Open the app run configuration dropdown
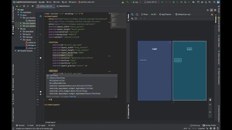 click(137, 2)
